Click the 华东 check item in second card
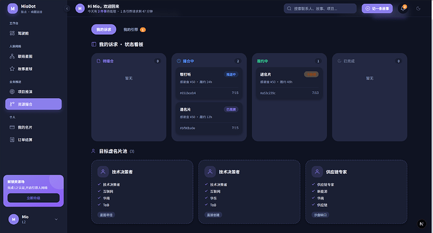The height and width of the screenshot is (233, 433). click(x=213, y=198)
